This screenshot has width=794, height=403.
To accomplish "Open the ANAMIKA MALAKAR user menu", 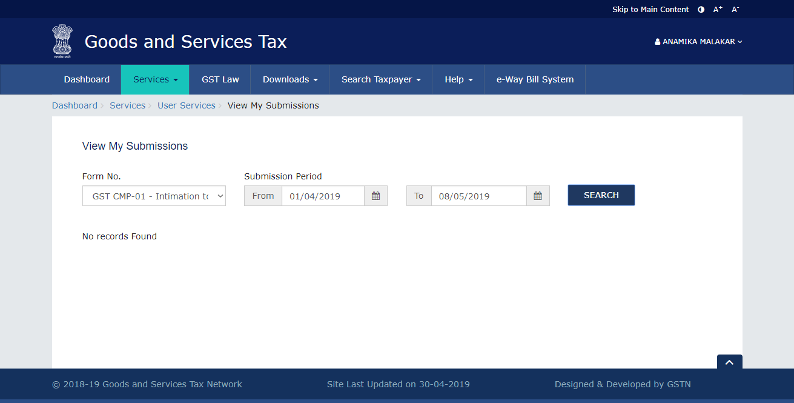I will 698,42.
